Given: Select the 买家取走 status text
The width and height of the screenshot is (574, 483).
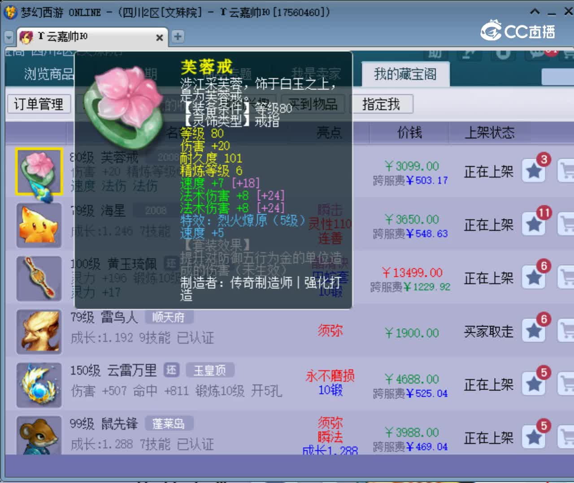Looking at the screenshot, I should pyautogui.click(x=488, y=332).
